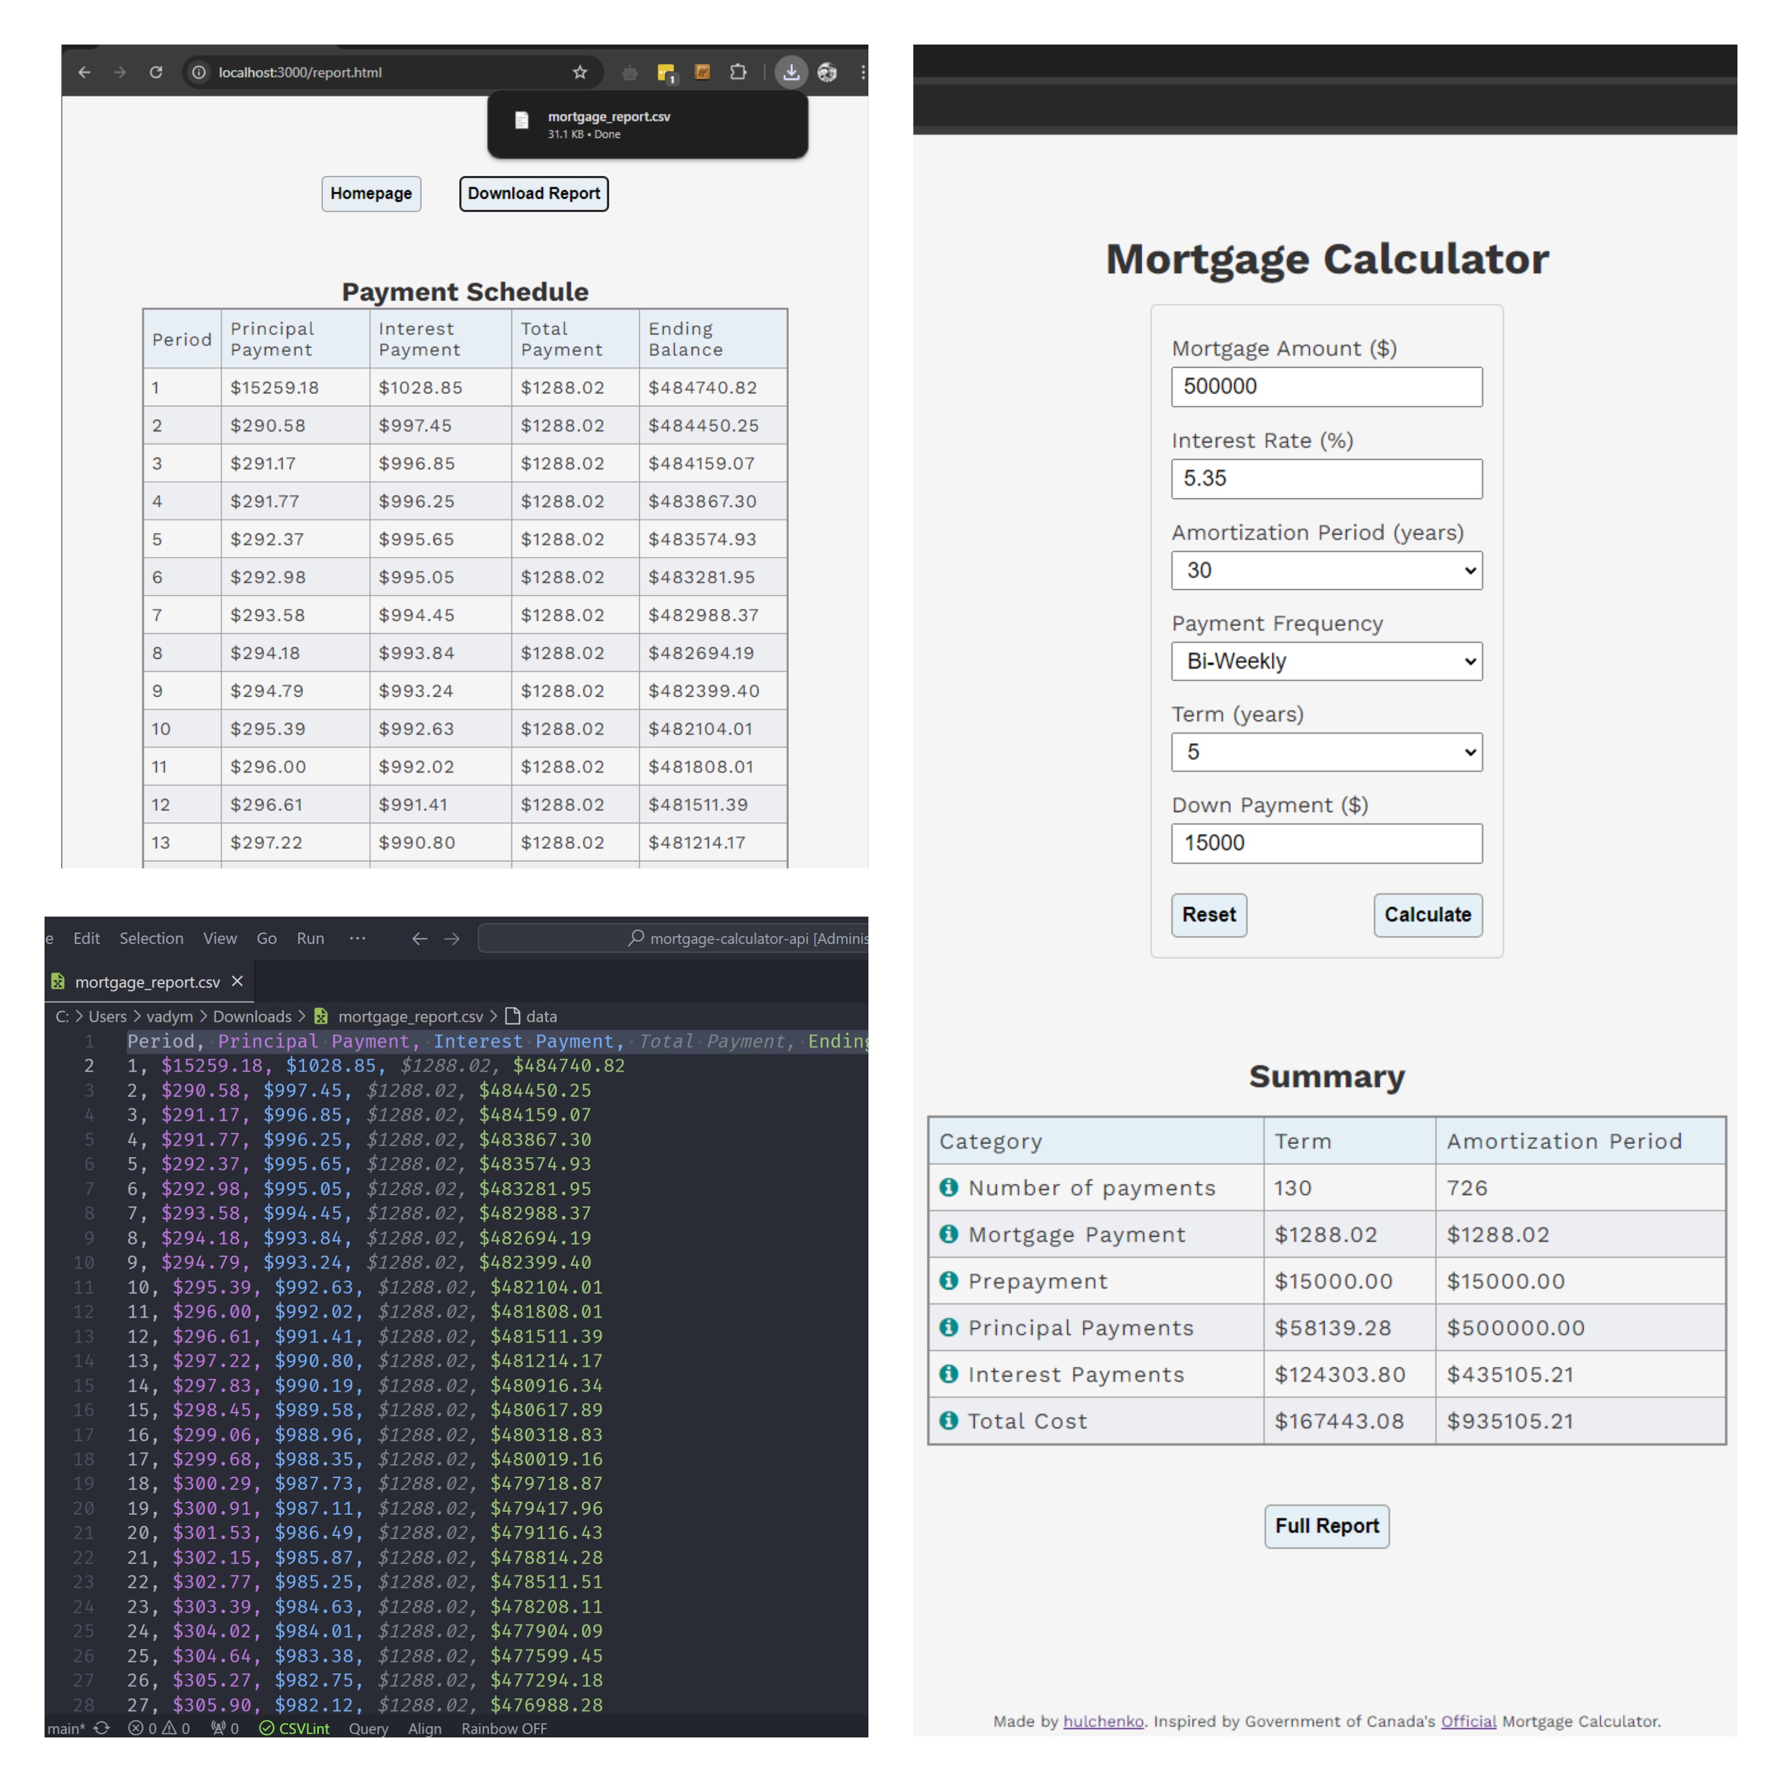Open the Payment Frequency dropdown

(1325, 661)
